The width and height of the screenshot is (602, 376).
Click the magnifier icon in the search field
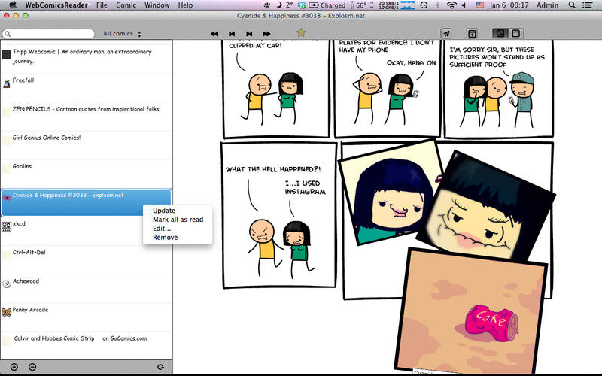(x=8, y=34)
